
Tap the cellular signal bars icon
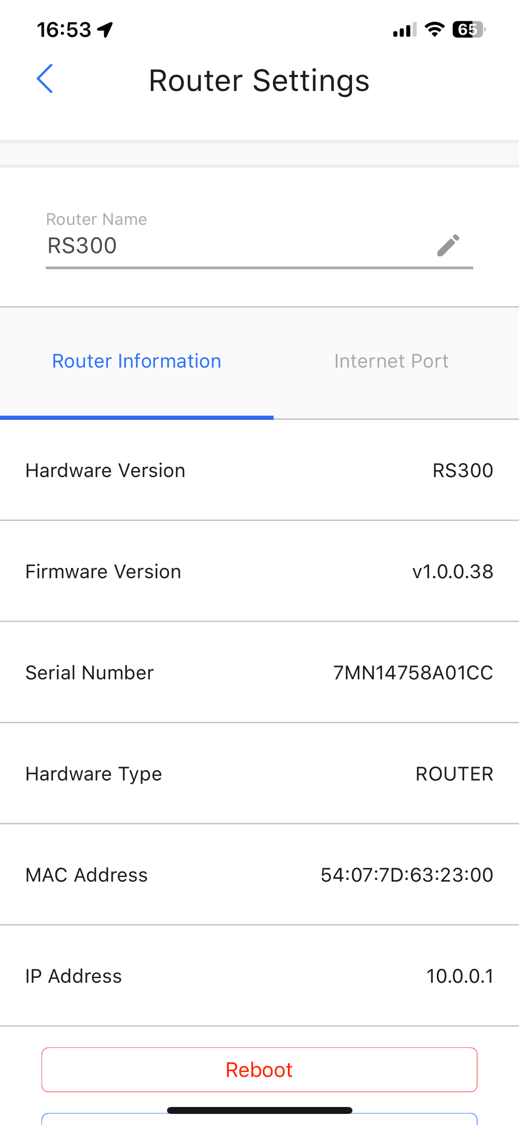(405, 30)
